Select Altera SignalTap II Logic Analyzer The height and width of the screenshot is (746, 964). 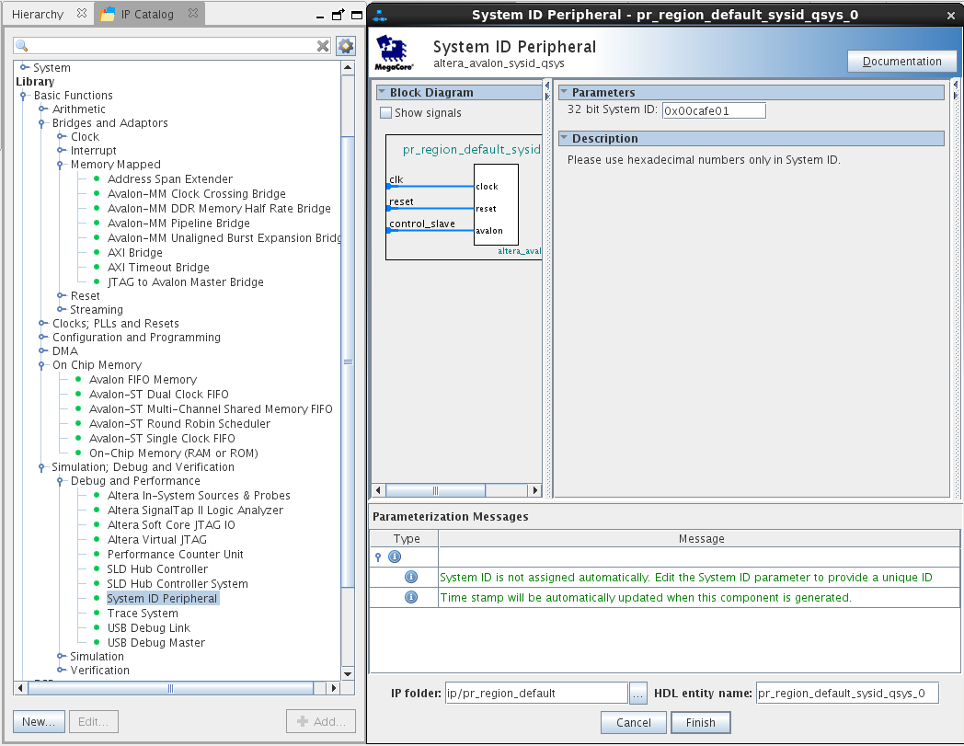tap(195, 510)
